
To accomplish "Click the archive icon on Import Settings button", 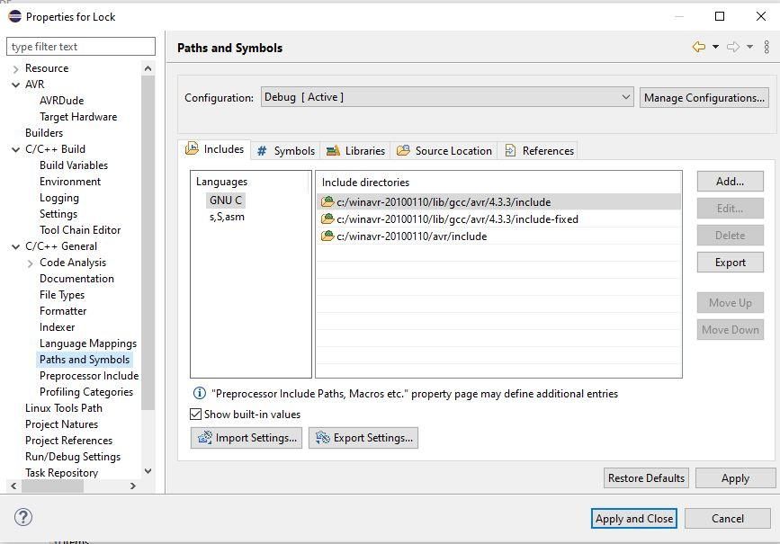I will 205,438.
